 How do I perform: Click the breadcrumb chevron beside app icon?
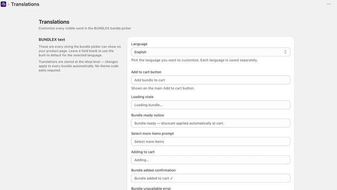pos(8,4)
